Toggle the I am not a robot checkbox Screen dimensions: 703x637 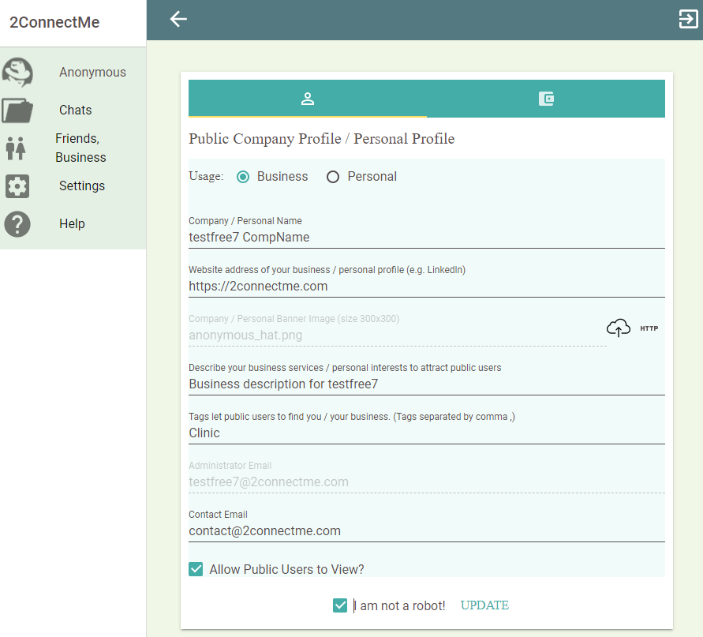(340, 605)
